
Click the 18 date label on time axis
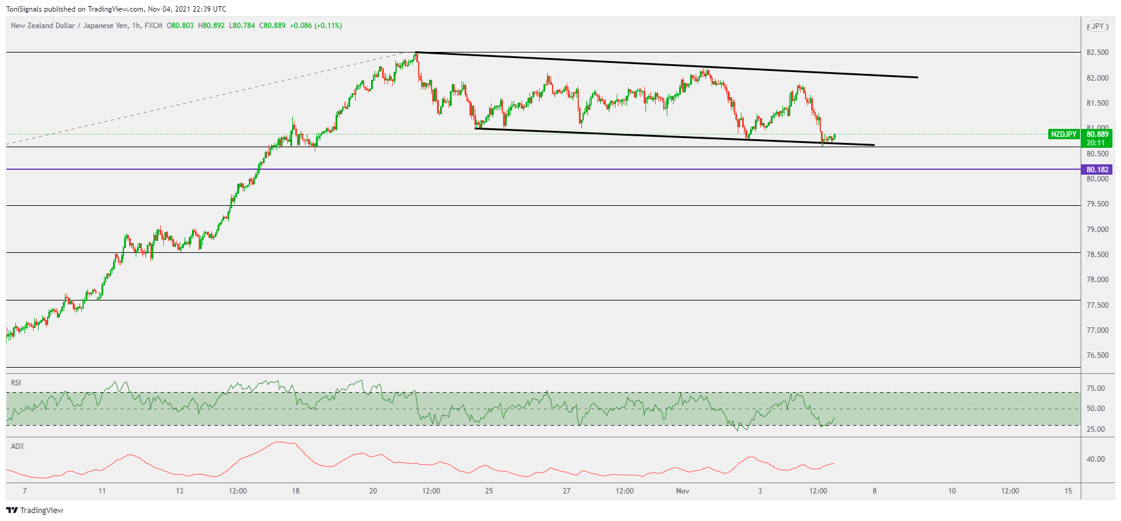(296, 491)
